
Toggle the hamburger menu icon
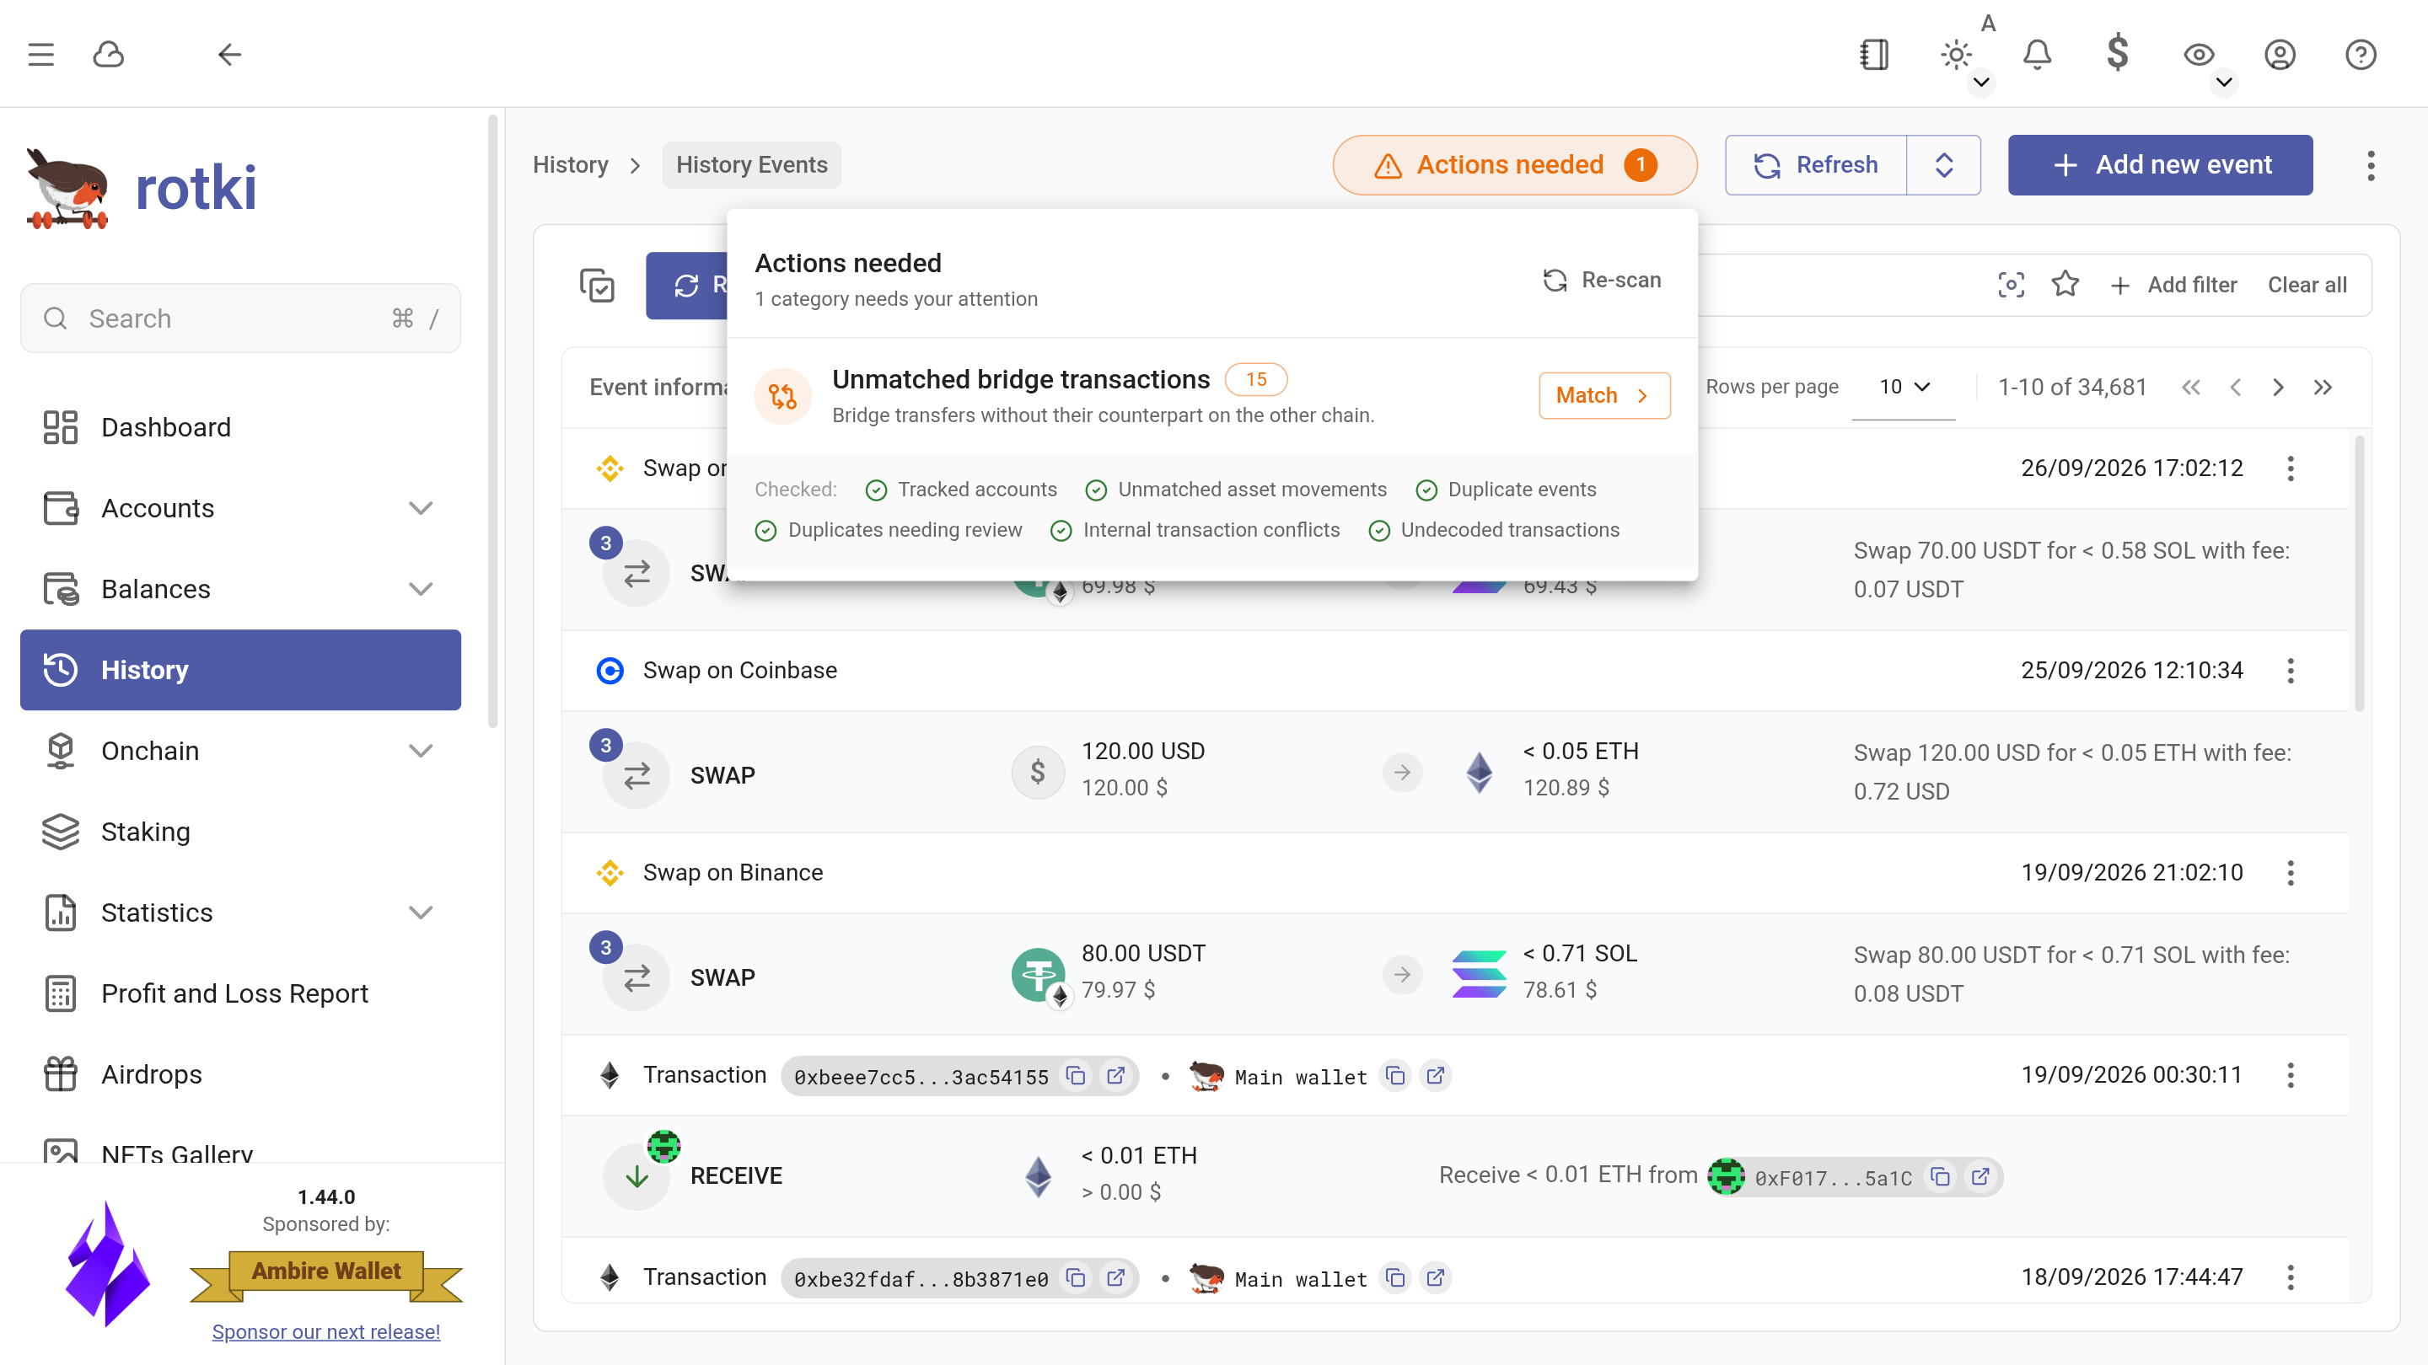40,55
